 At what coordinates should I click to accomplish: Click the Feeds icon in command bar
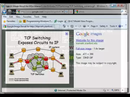(x=72, y=26)
